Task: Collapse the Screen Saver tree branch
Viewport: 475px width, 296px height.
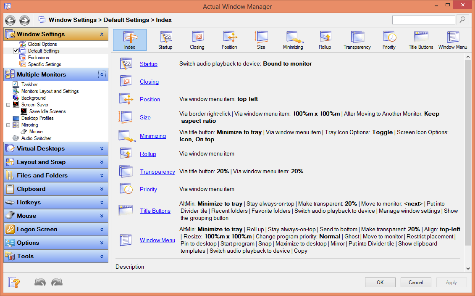Action: pos(9,105)
